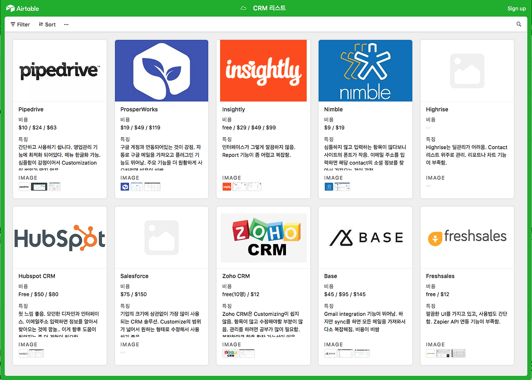The width and height of the screenshot is (532, 380).
Task: Click the Hubspot 첫 느낌 좋음 description text
Action: tap(59, 323)
